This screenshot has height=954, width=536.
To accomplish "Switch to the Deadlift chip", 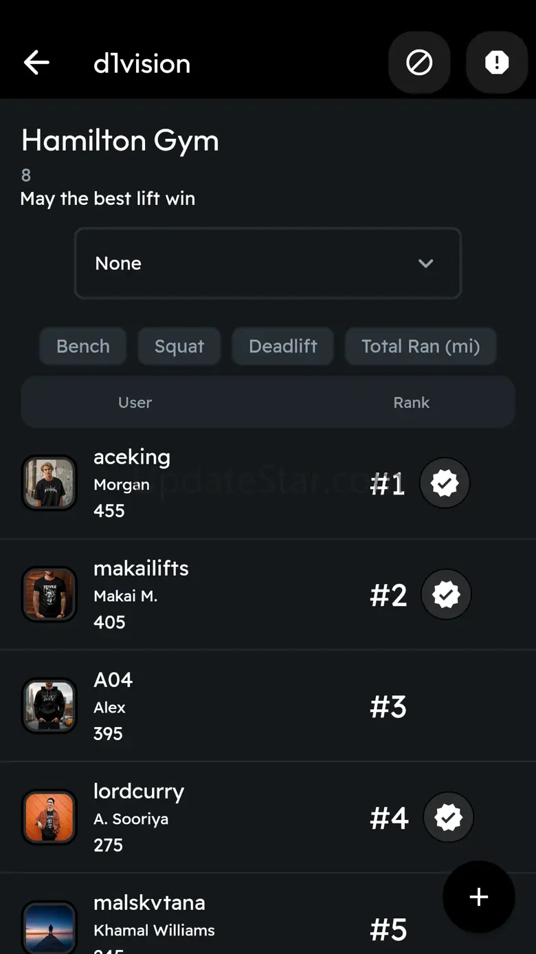I will click(283, 346).
